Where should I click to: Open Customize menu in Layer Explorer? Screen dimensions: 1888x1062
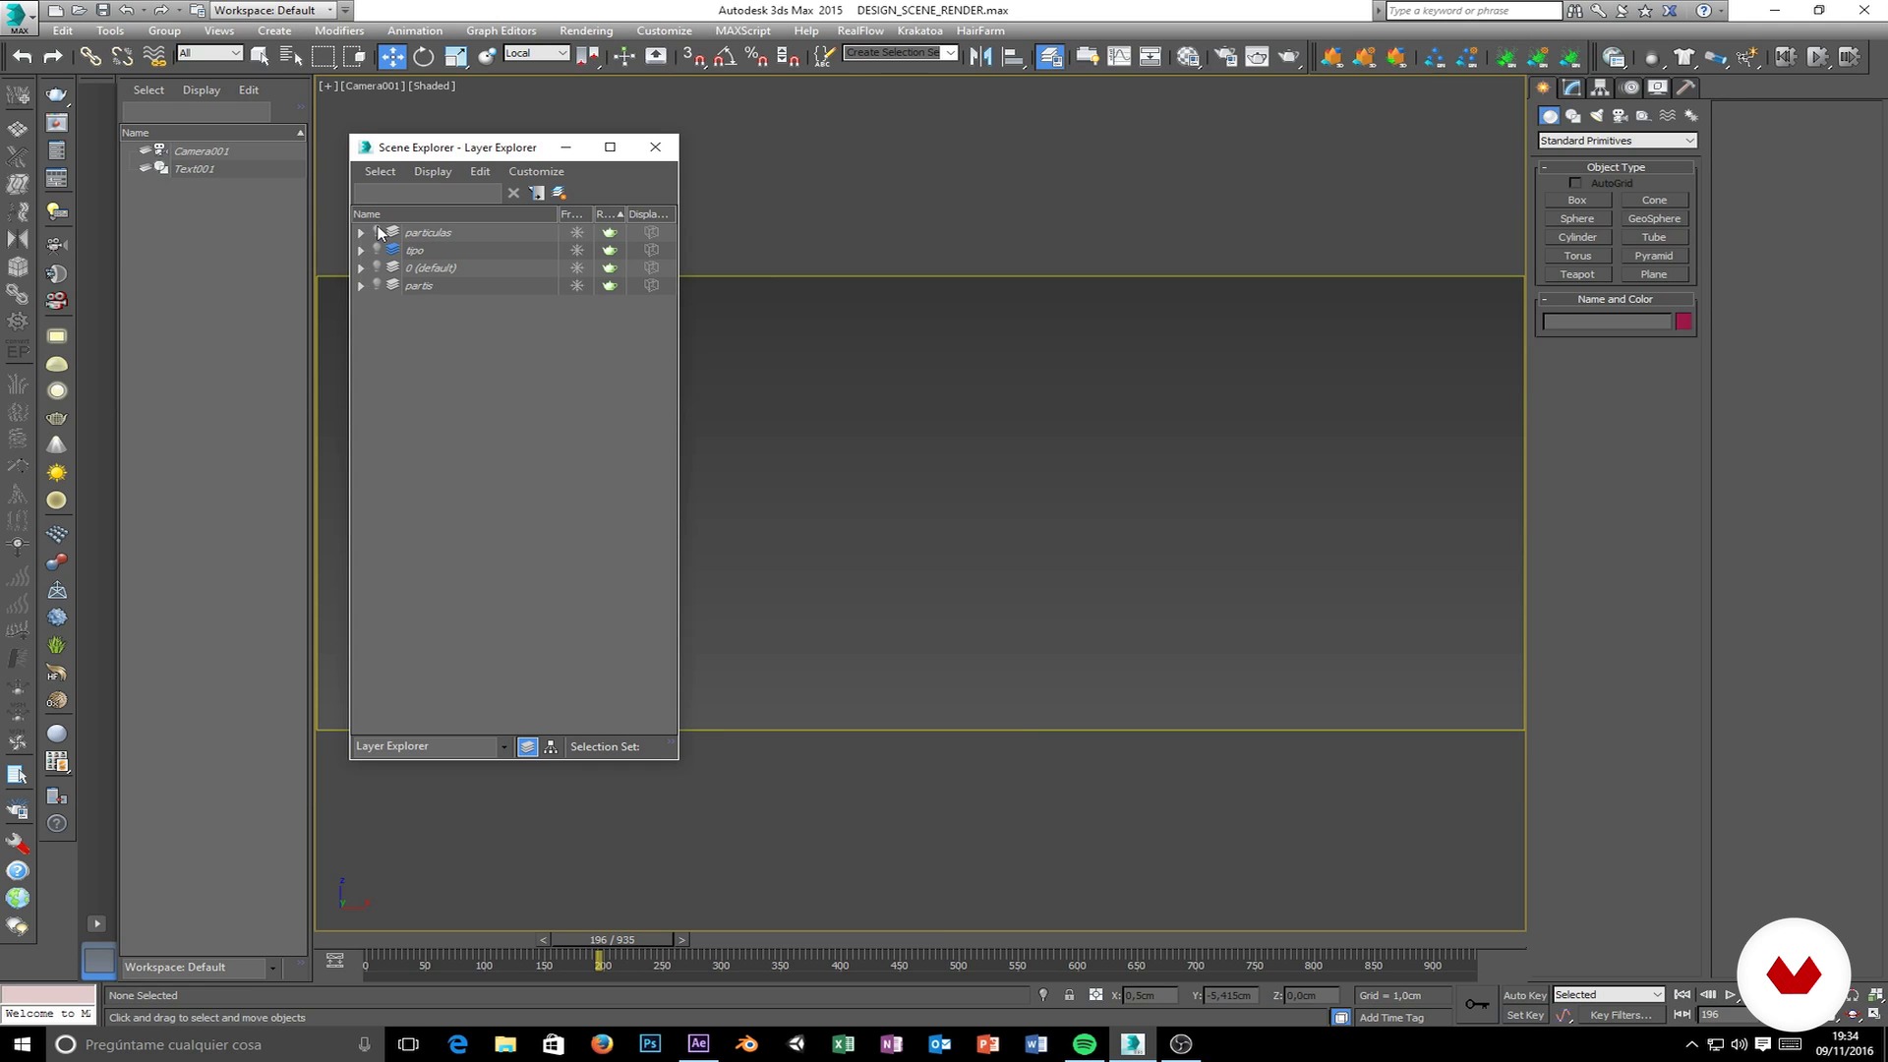click(536, 171)
